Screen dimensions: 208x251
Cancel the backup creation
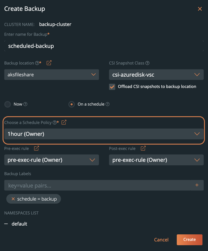pos(161,240)
